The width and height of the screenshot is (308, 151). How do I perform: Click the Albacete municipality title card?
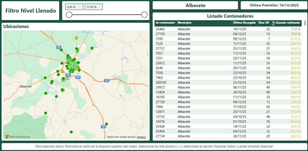[x=195, y=5]
